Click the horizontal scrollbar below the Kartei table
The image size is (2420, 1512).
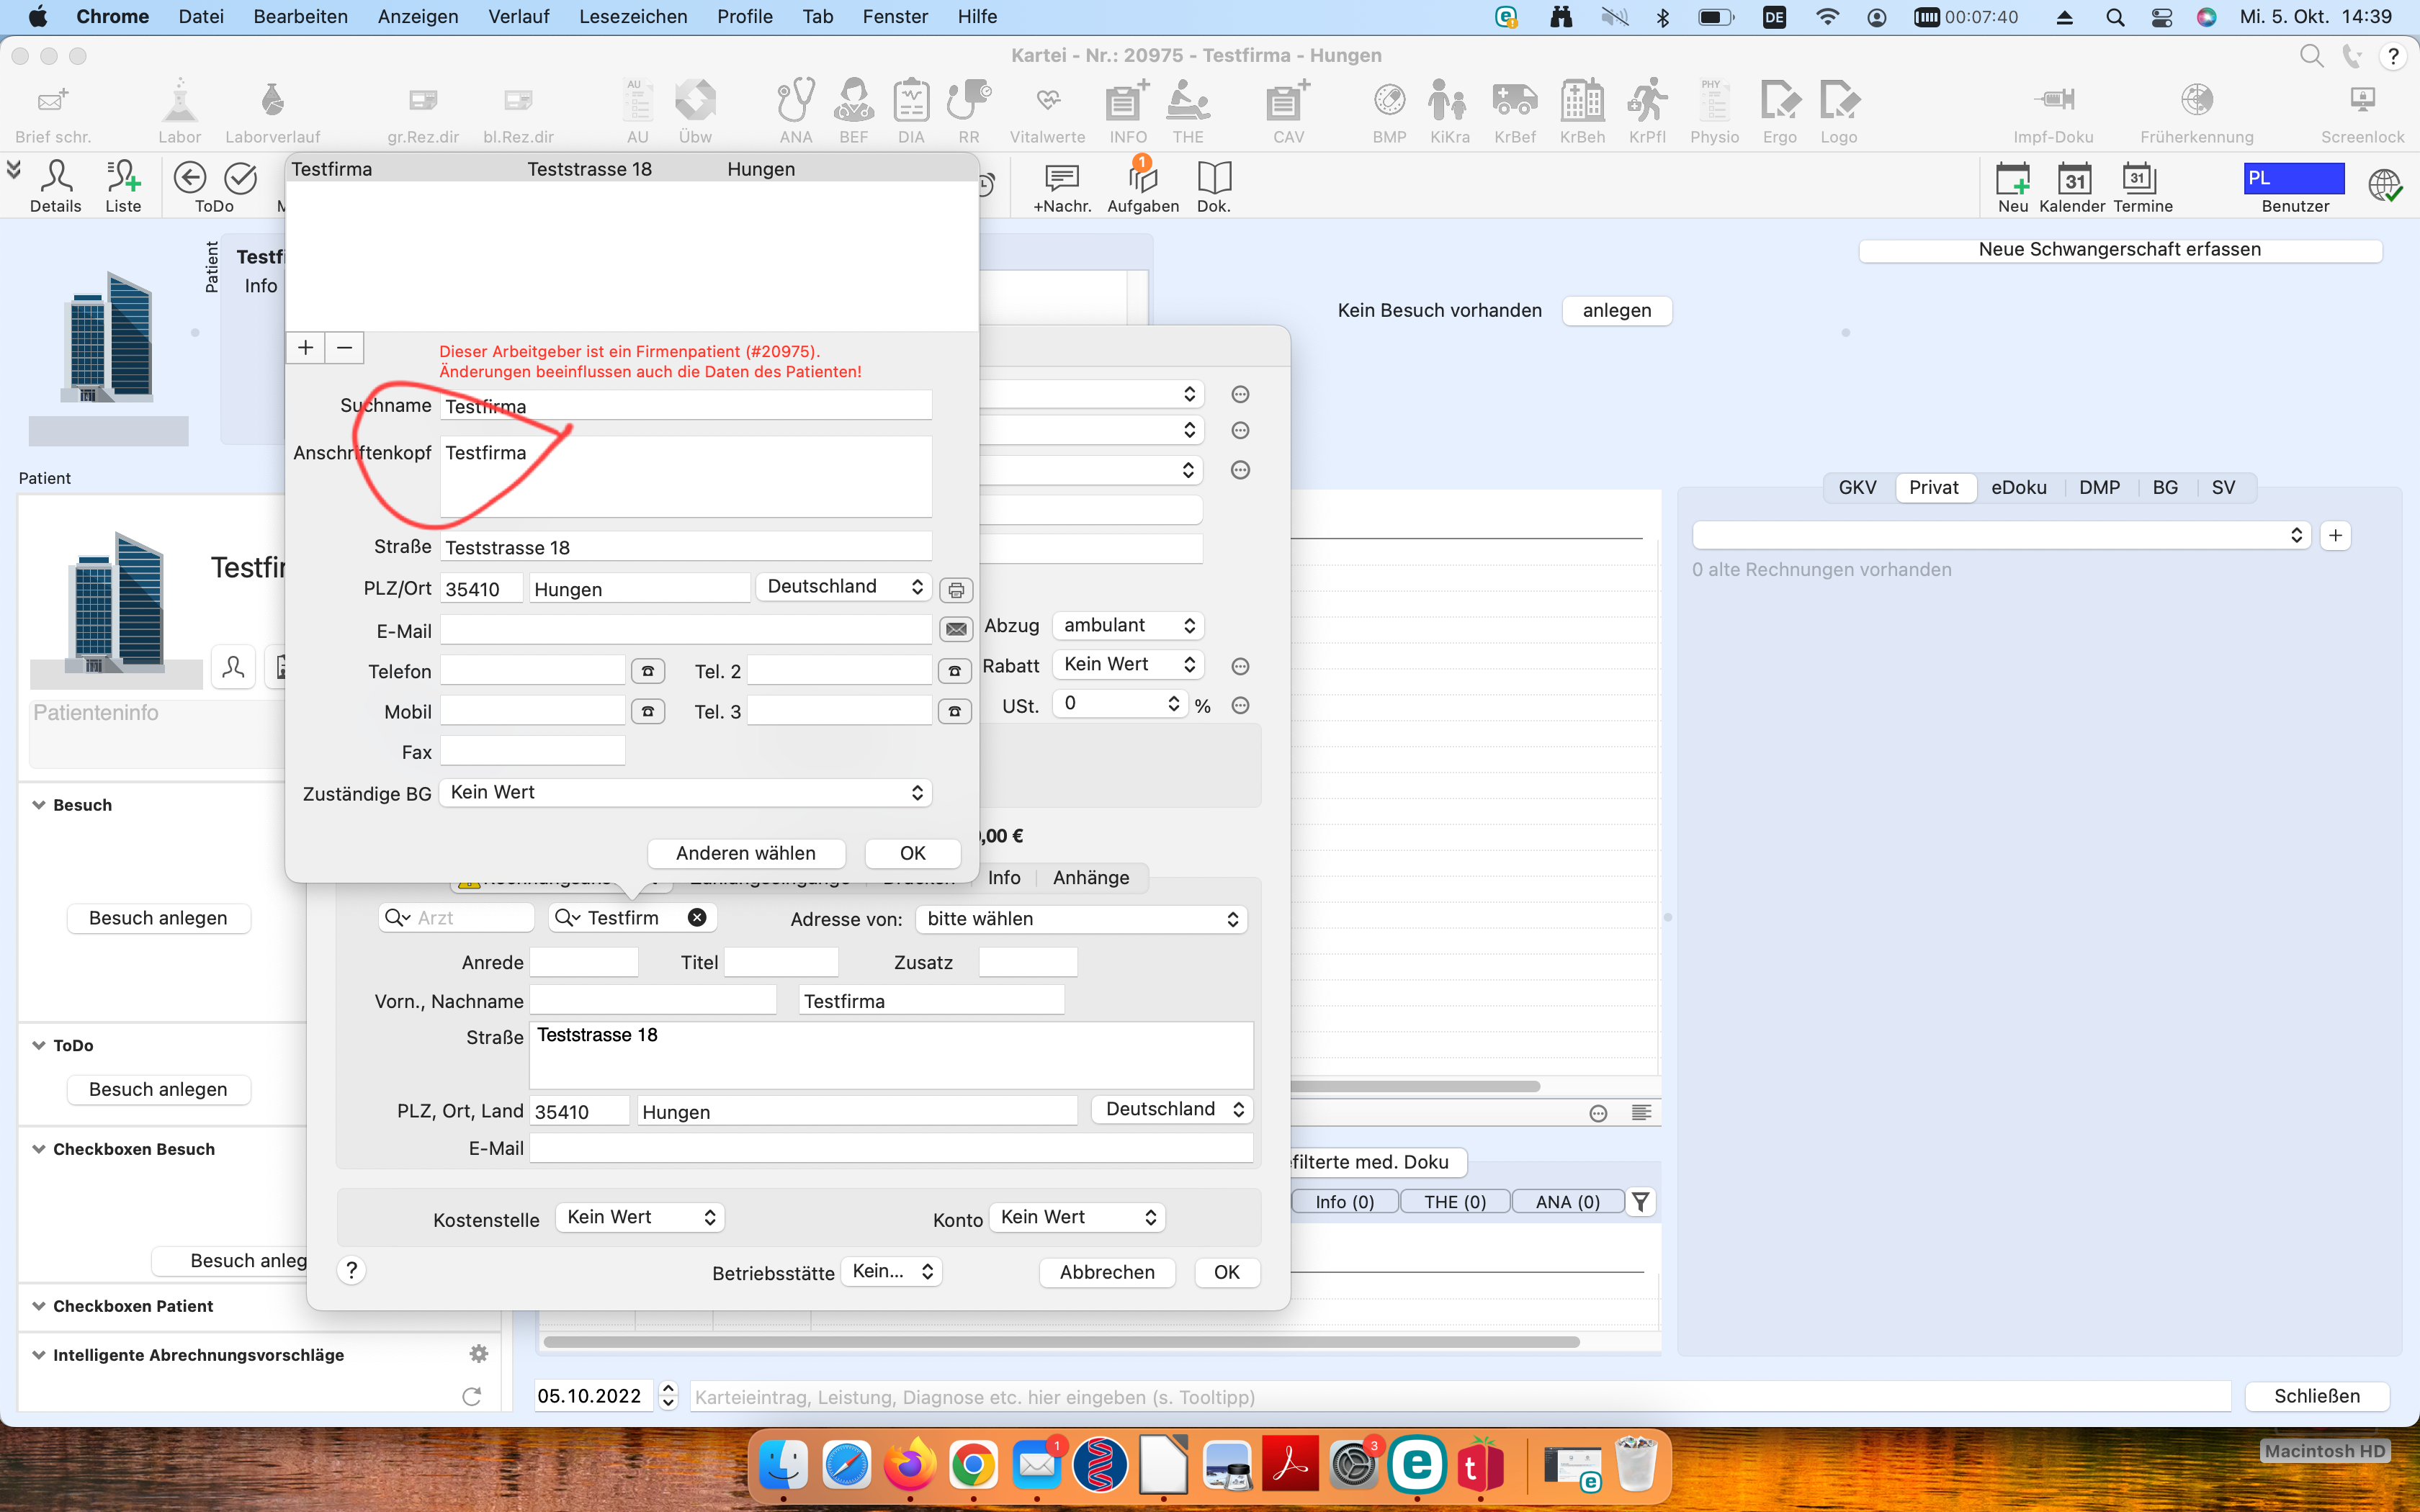[x=1061, y=1342]
